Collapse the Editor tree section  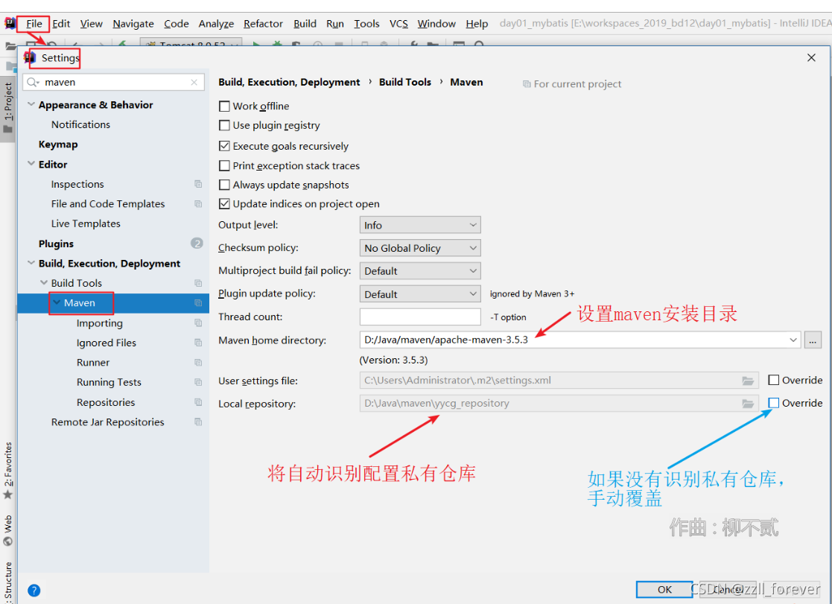[x=31, y=164]
